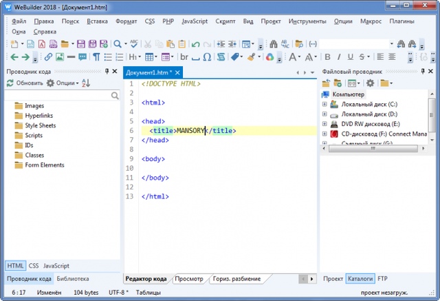Switch to the Просмотр tab

click(x=189, y=279)
